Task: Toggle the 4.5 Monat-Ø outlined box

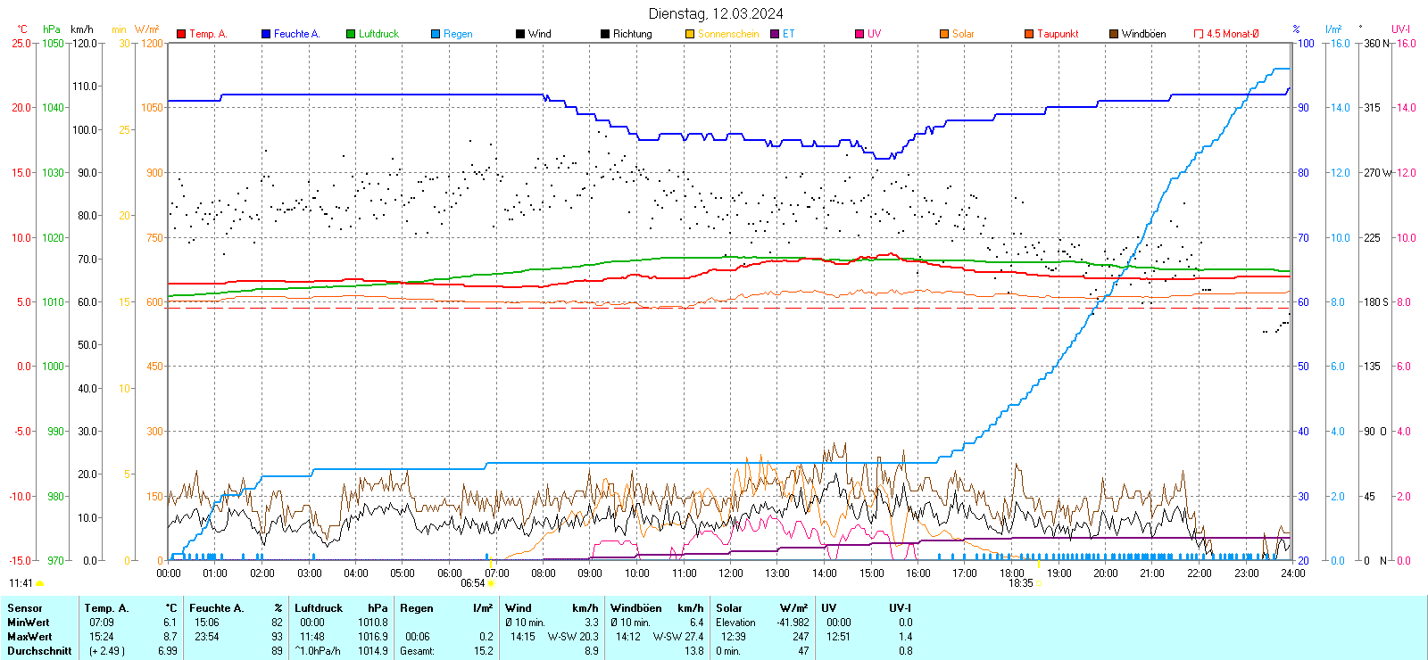Action: 1199,34
